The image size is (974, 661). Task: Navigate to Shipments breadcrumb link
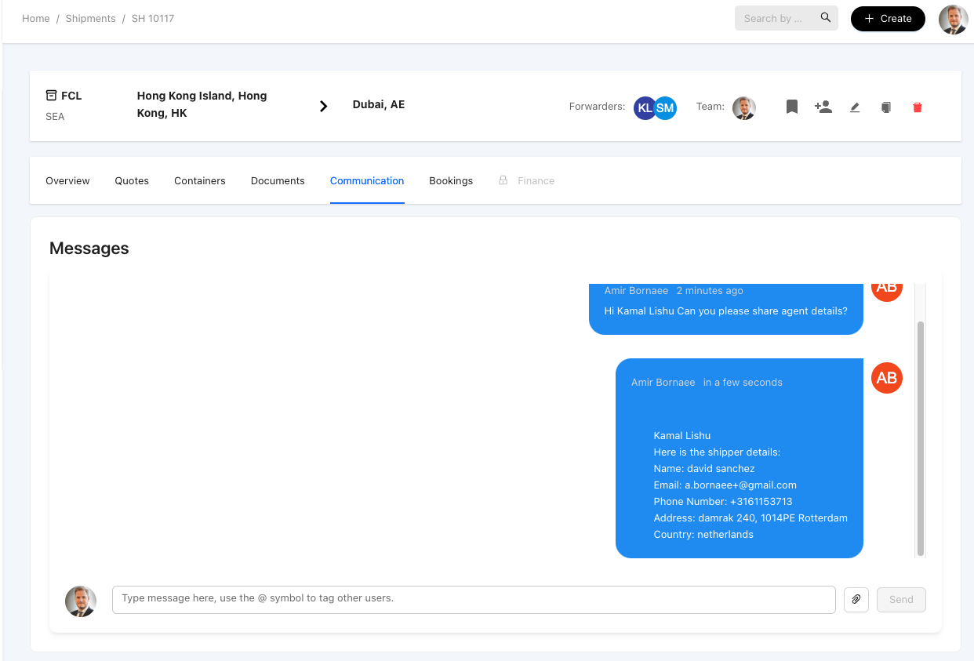90,19
